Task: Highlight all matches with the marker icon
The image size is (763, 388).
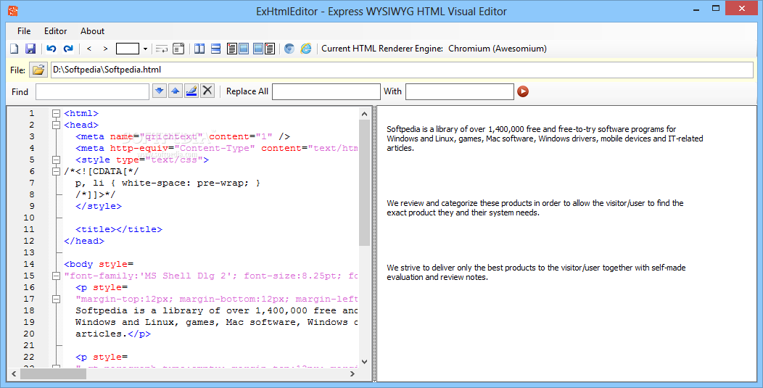Action: [x=191, y=91]
